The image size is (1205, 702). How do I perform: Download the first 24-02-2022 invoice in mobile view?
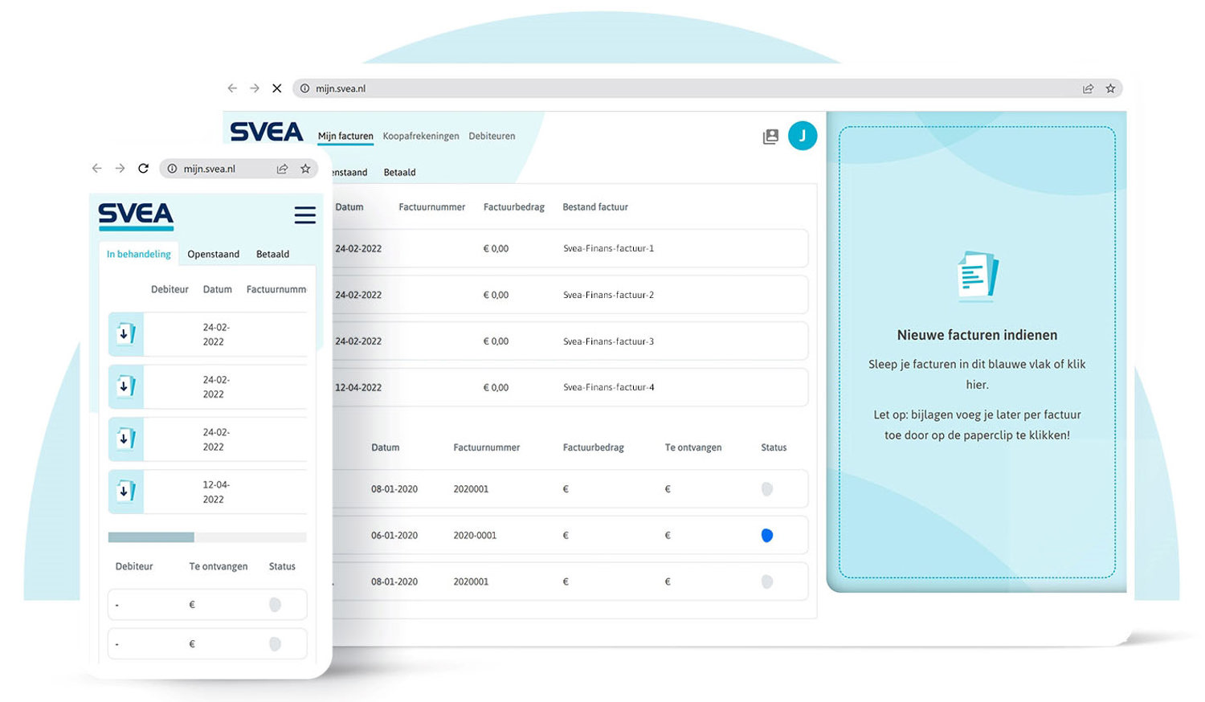126,334
